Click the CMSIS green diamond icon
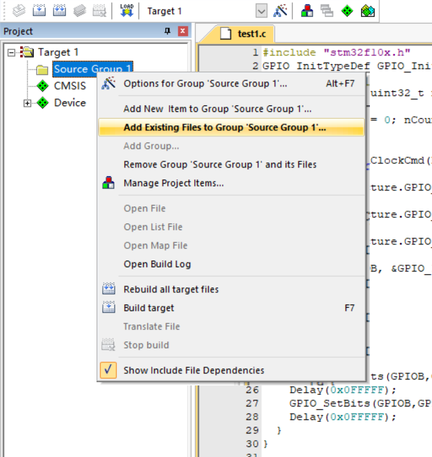 43,86
